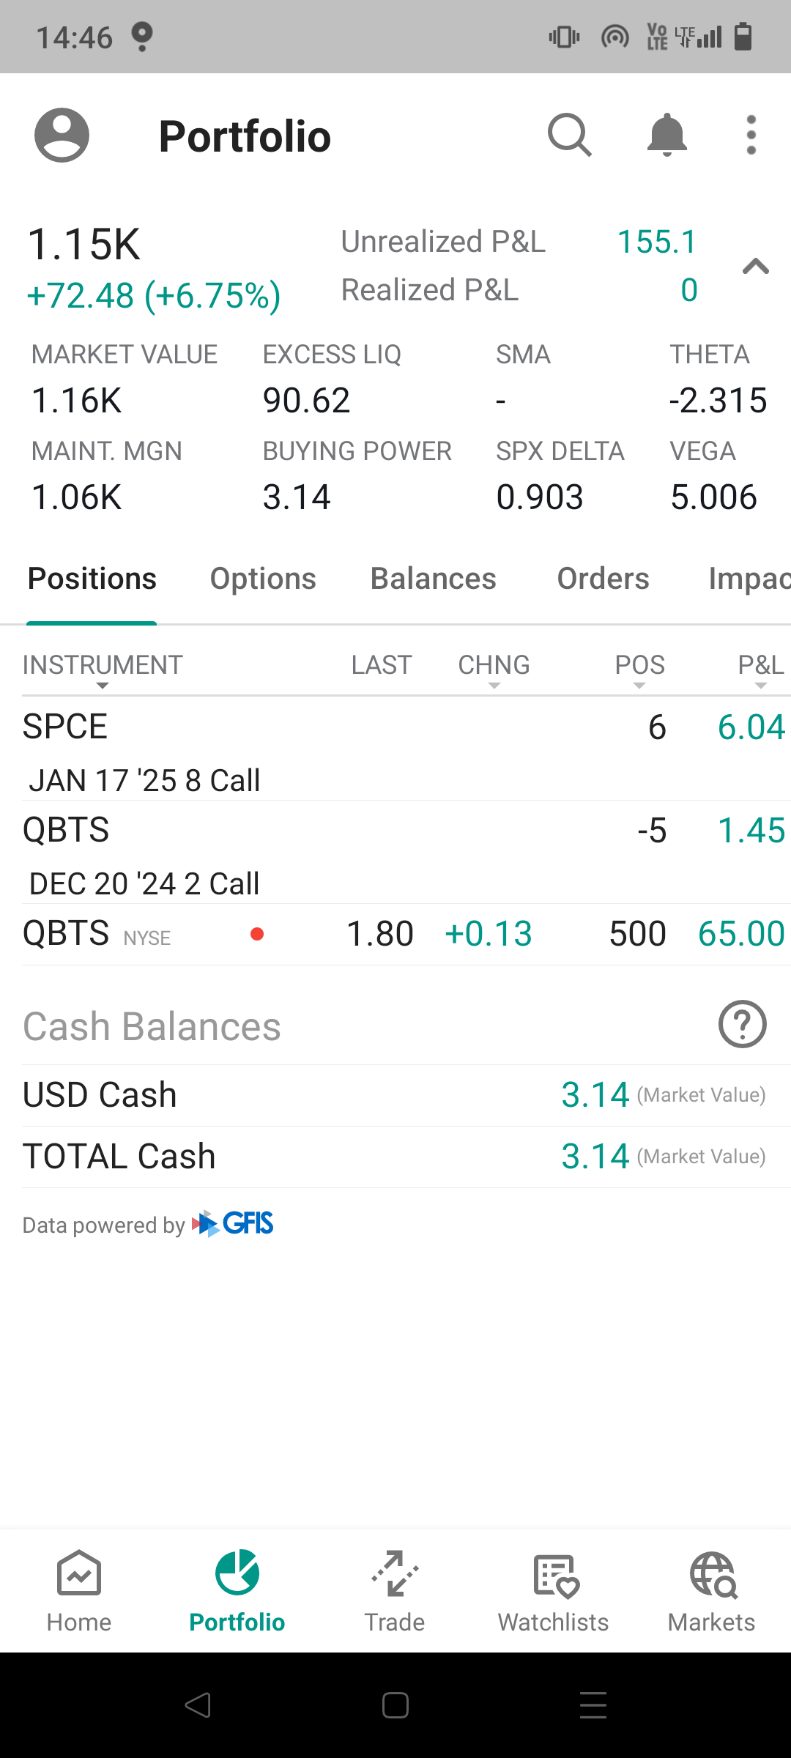Open the user account profile icon
Image resolution: width=791 pixels, height=1758 pixels.
62,136
